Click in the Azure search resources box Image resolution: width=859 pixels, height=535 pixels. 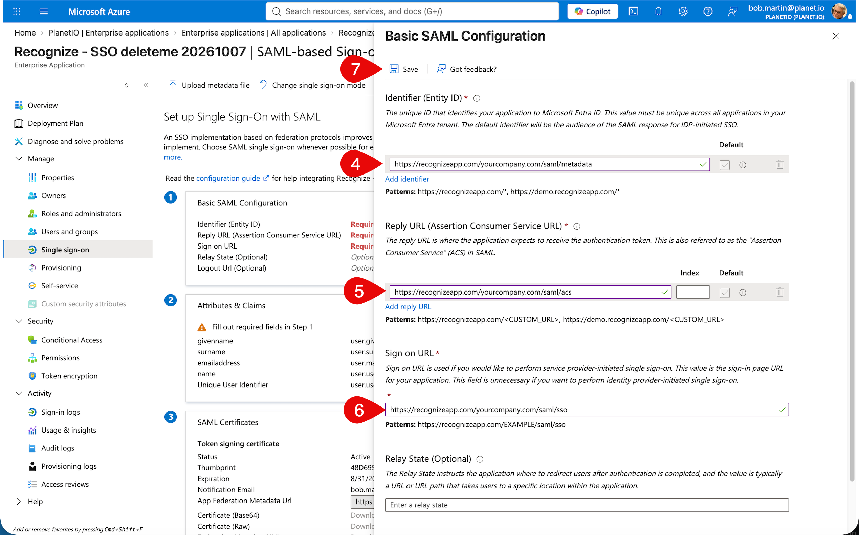[x=412, y=11]
